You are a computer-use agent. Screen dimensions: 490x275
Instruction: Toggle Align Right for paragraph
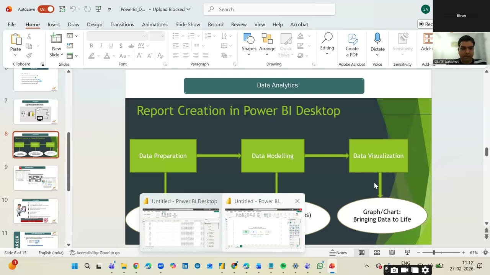tap(196, 55)
